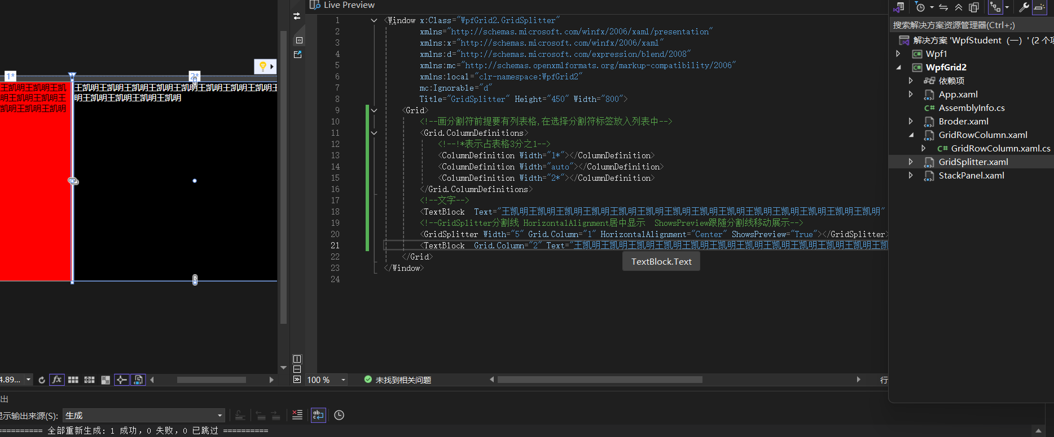Open Live Preview from the editor toolbar
1054x437 pixels.
[342, 5]
